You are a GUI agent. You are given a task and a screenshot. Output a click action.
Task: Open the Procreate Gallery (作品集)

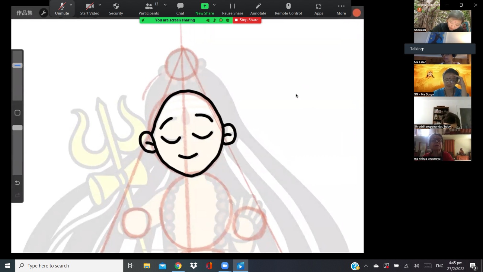(x=24, y=13)
